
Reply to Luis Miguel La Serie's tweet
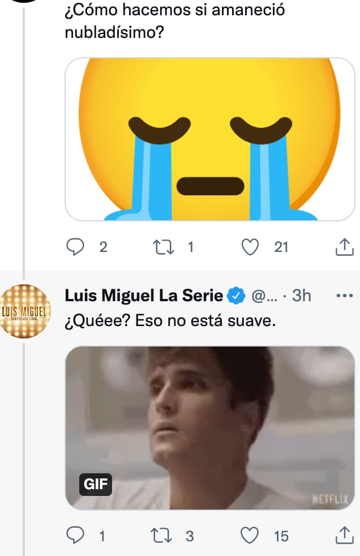pyautogui.click(x=75, y=535)
